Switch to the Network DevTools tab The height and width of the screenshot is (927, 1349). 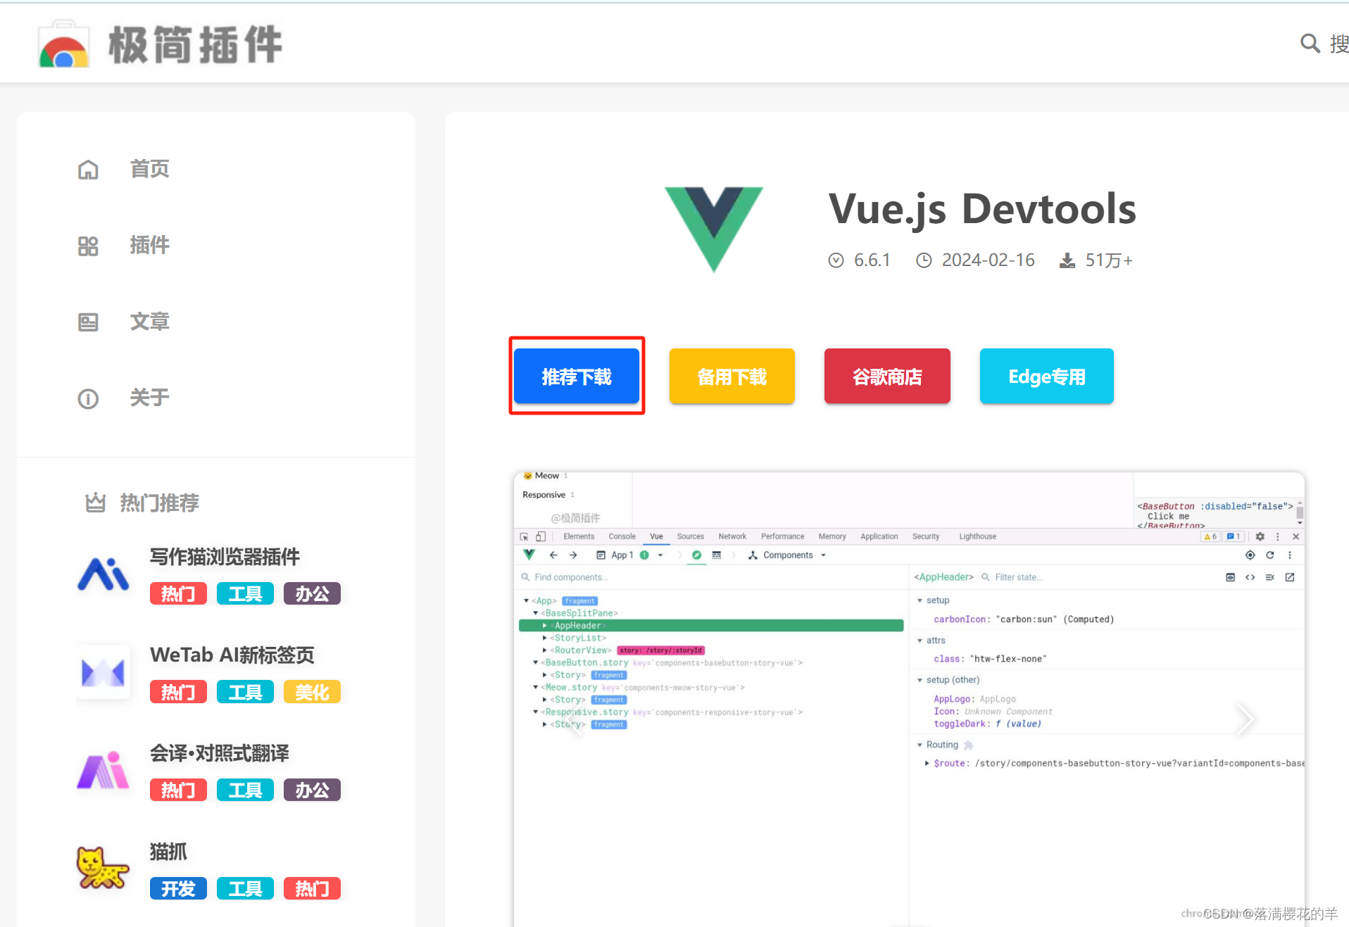click(x=732, y=536)
